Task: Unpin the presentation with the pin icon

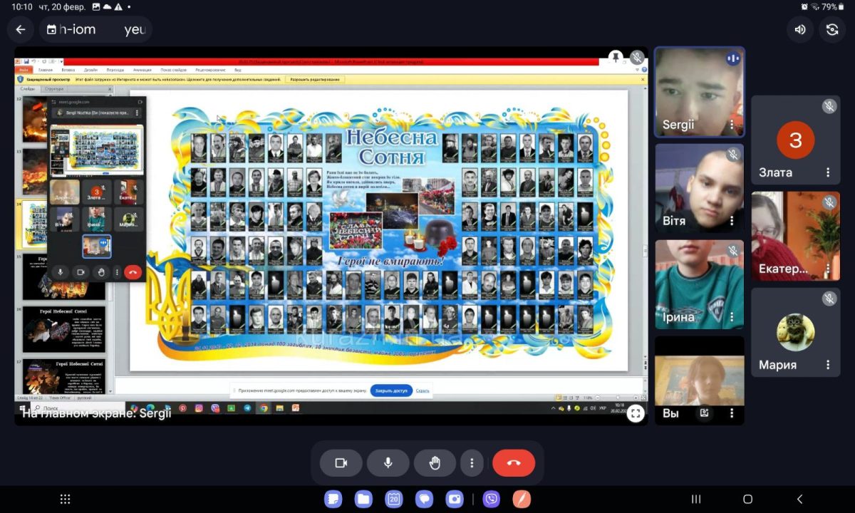Action: tap(615, 58)
